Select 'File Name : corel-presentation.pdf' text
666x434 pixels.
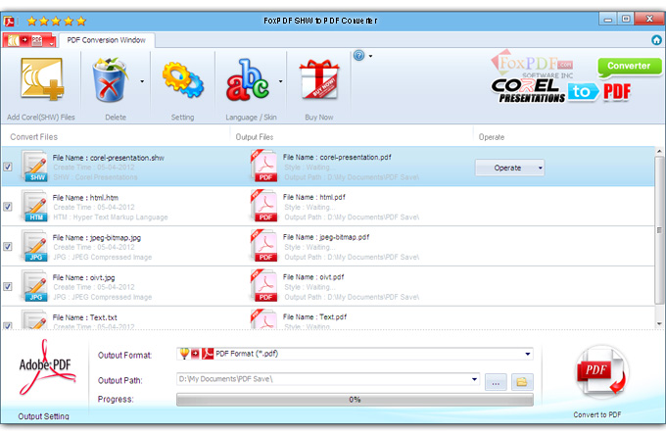(x=337, y=157)
